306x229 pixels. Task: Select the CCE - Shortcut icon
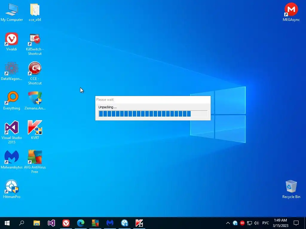click(35, 73)
